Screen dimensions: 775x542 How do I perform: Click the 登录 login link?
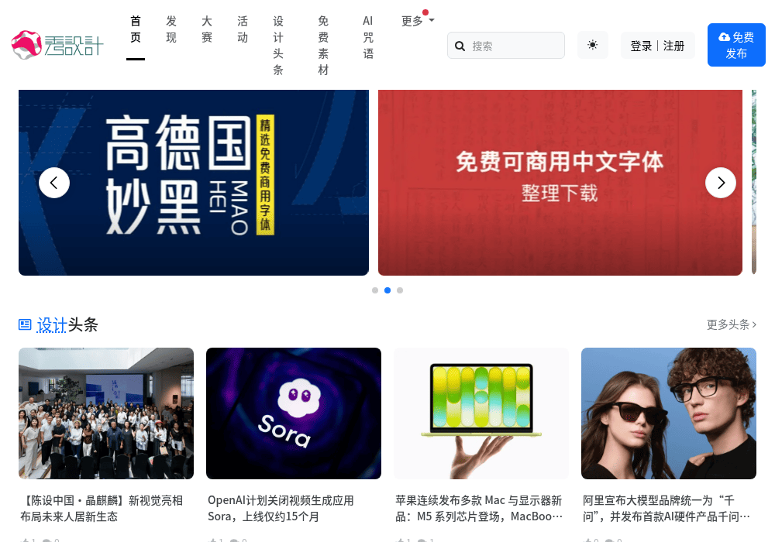click(641, 46)
